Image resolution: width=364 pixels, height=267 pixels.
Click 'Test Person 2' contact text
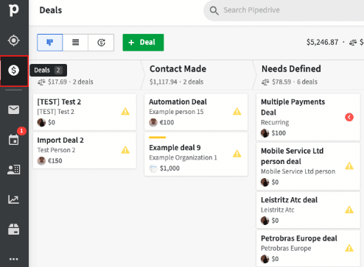56,150
